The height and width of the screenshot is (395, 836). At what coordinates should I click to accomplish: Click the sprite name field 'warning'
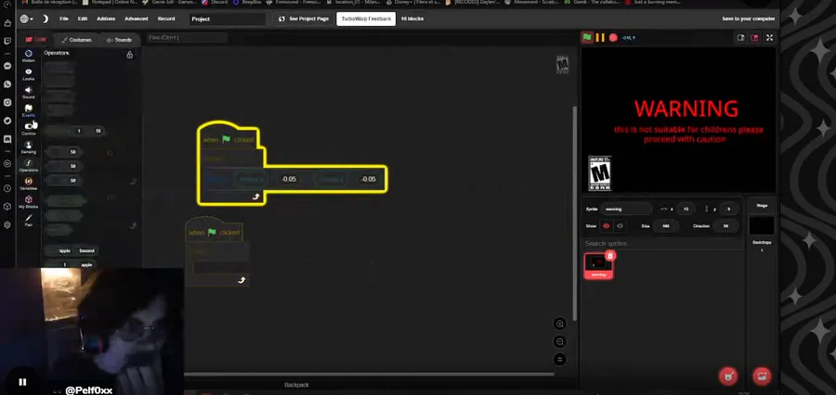click(626, 210)
